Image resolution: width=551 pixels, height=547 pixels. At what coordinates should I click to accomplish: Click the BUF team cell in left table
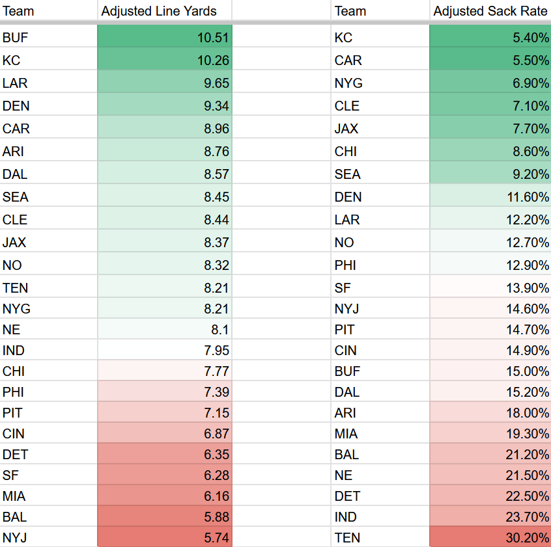coord(49,38)
